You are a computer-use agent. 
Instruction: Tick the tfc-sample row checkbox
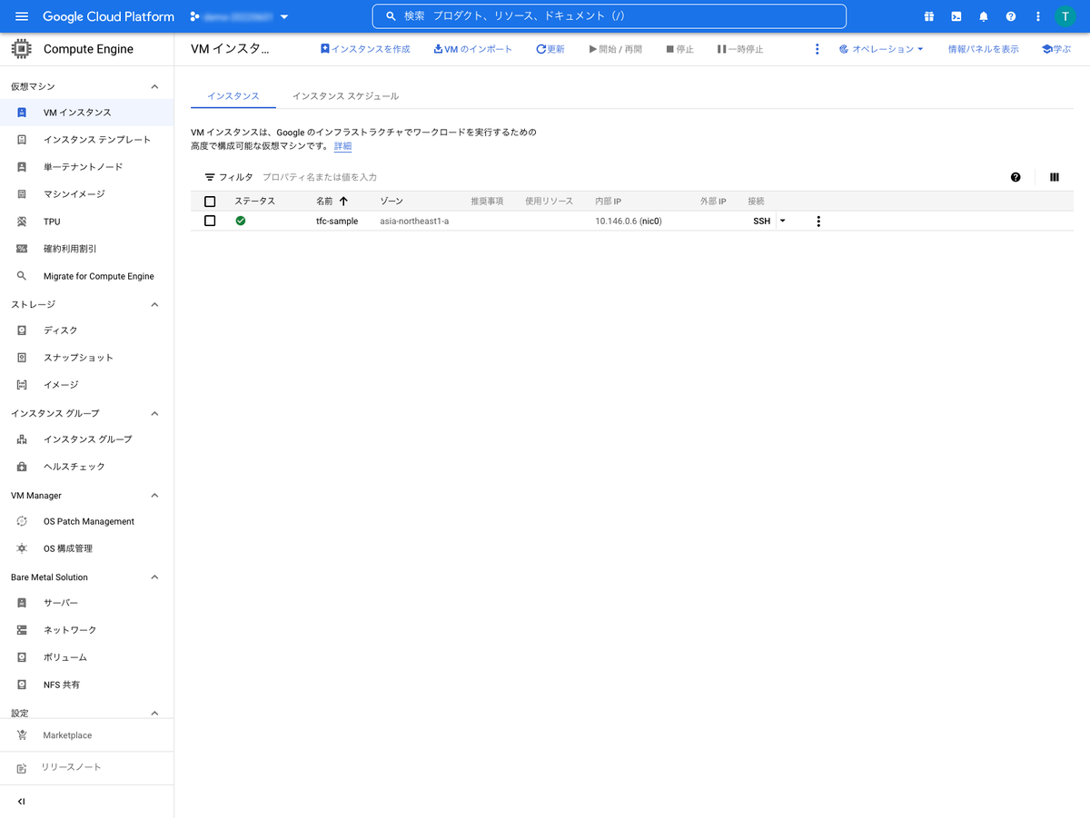click(210, 221)
